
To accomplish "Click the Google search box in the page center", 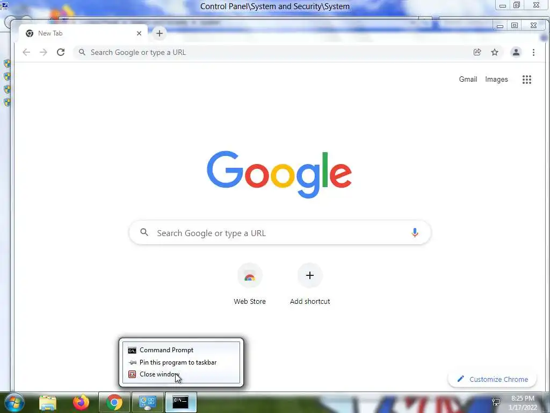I will pos(280,232).
